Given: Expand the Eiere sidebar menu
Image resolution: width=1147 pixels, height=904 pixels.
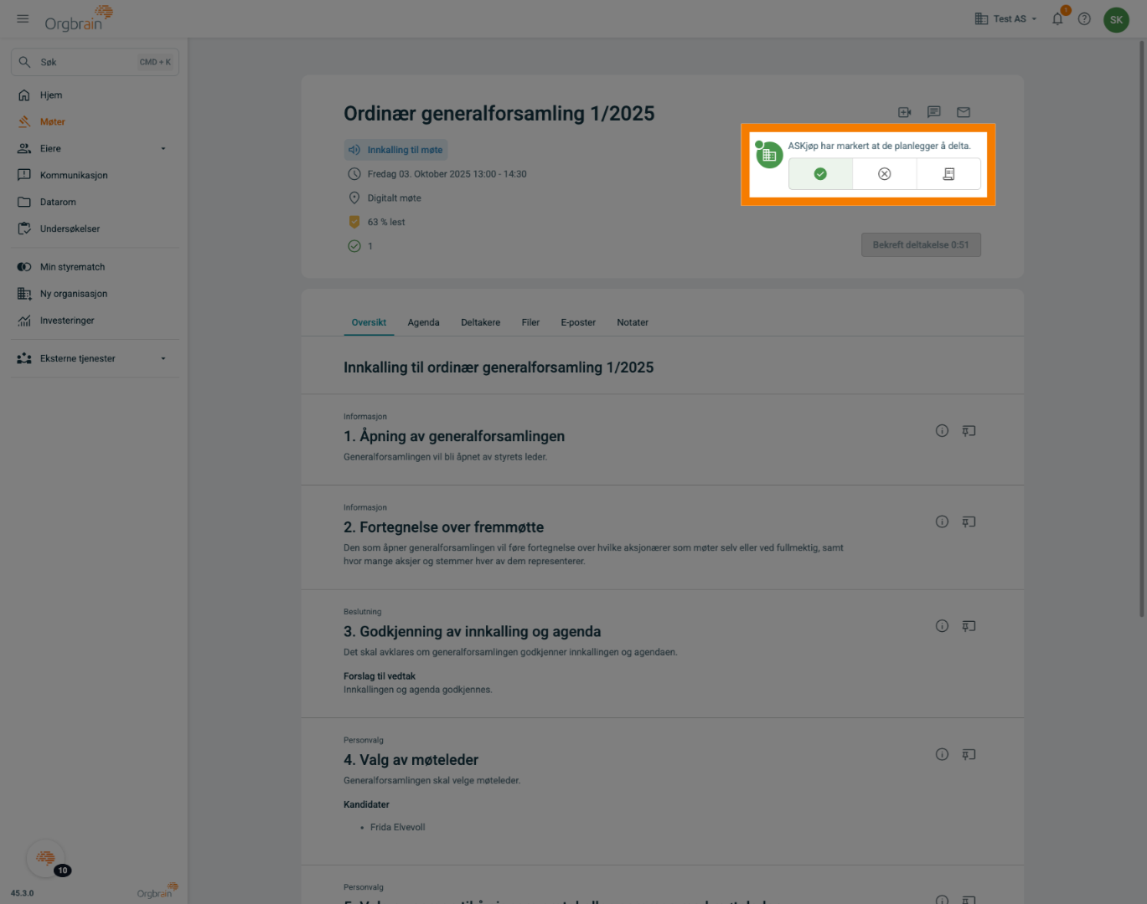Looking at the screenshot, I should tap(163, 149).
